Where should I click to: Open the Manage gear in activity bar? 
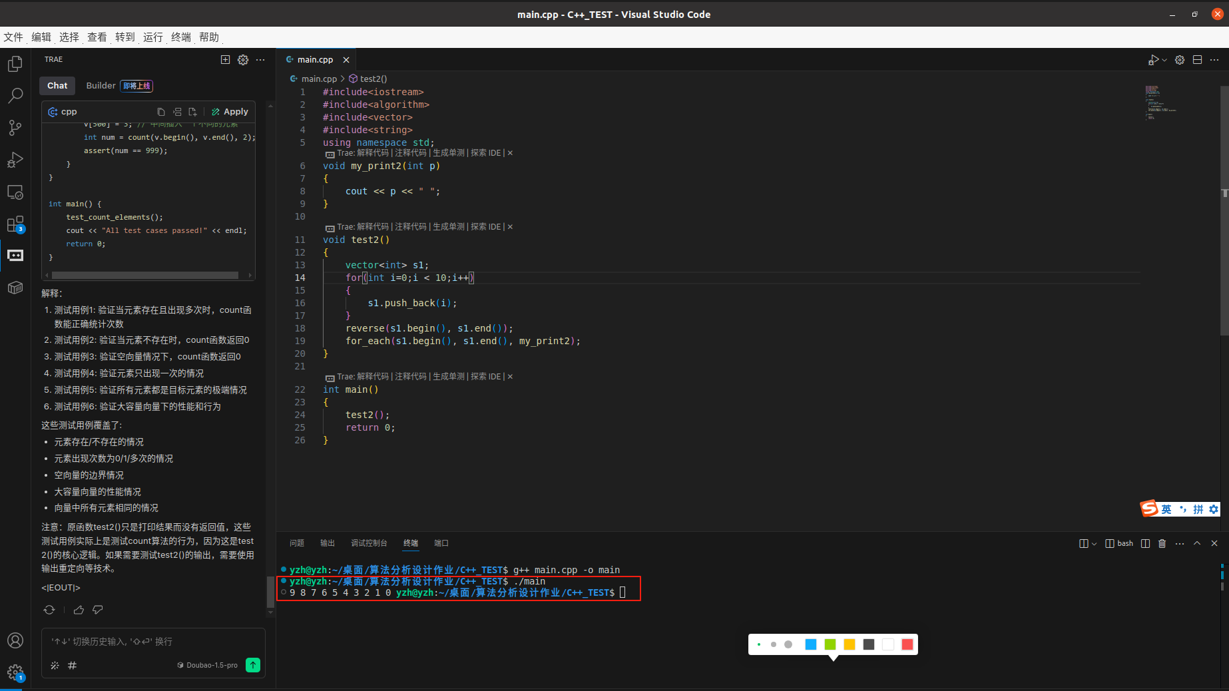pyautogui.click(x=15, y=672)
